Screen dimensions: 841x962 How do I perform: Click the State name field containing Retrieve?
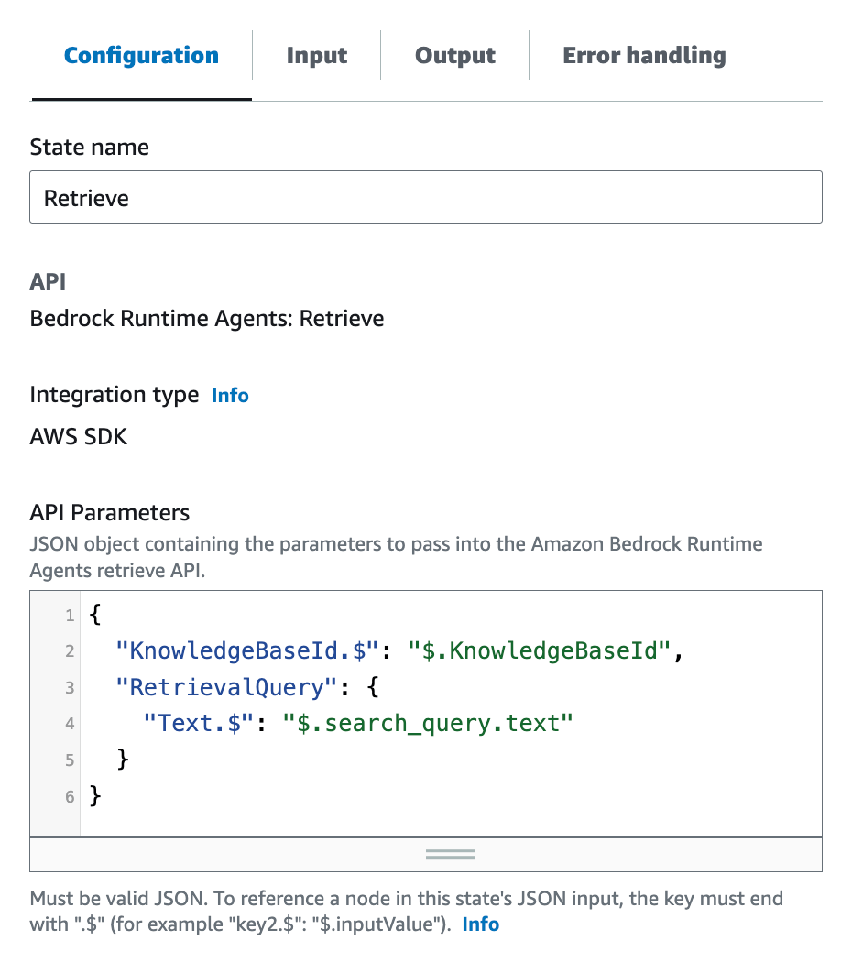[x=426, y=197]
